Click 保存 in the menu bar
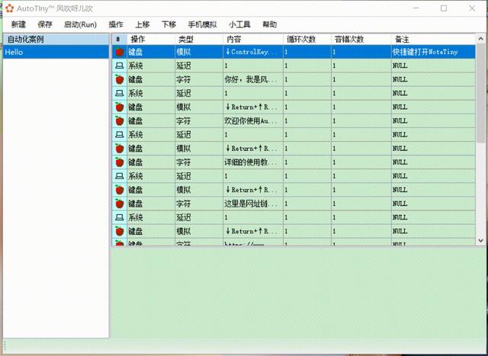This screenshot has height=356, width=488. [45, 24]
